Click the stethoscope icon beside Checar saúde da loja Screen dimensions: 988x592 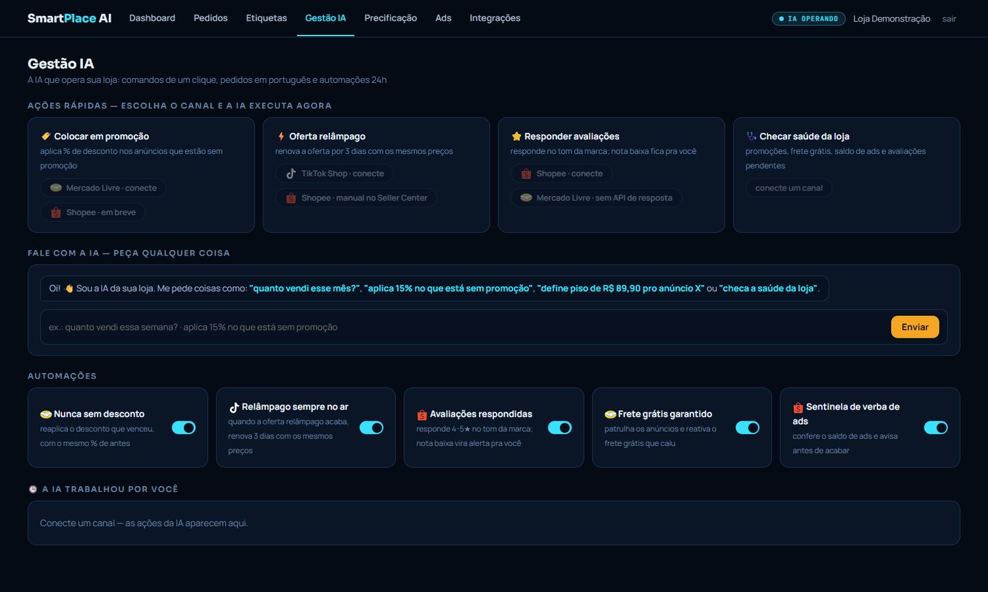coord(751,136)
